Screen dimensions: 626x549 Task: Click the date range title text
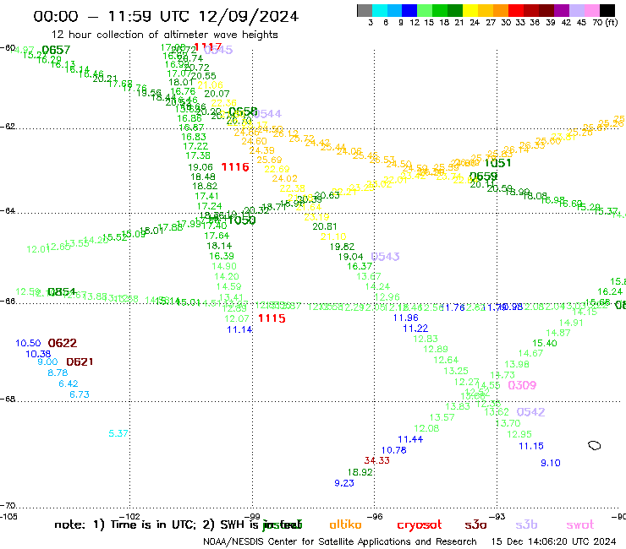point(166,16)
